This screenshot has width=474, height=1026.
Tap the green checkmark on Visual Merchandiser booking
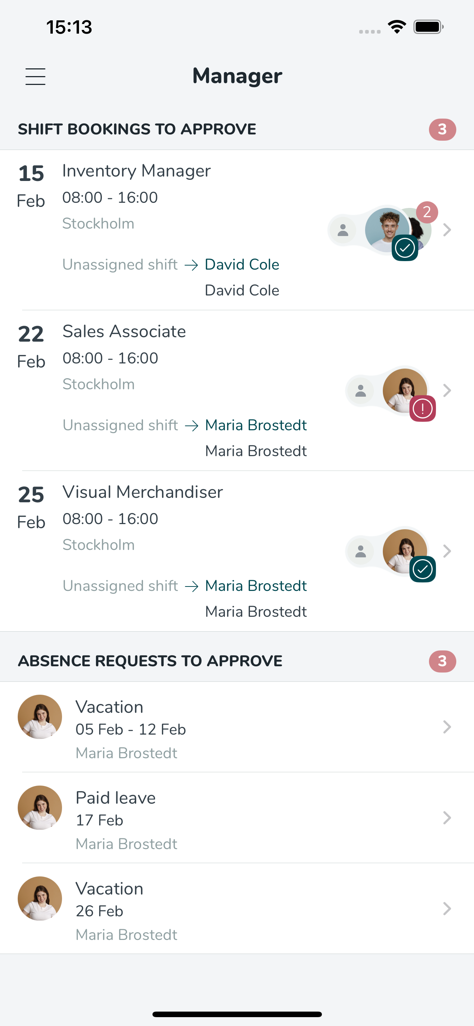[423, 569]
